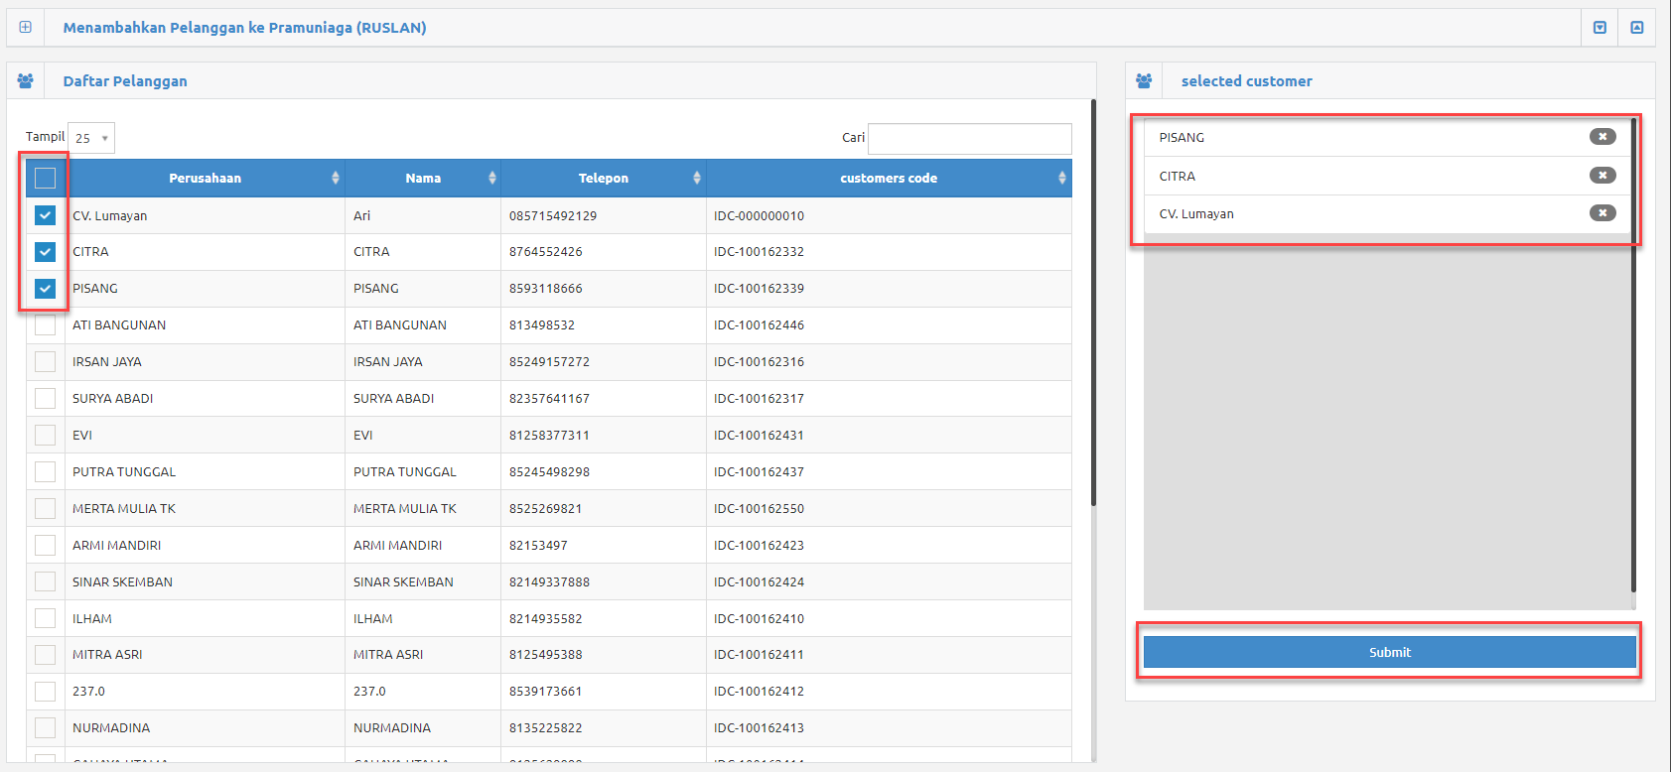Click the users icon beside selected customer
The width and height of the screenshot is (1671, 772).
tap(1144, 80)
